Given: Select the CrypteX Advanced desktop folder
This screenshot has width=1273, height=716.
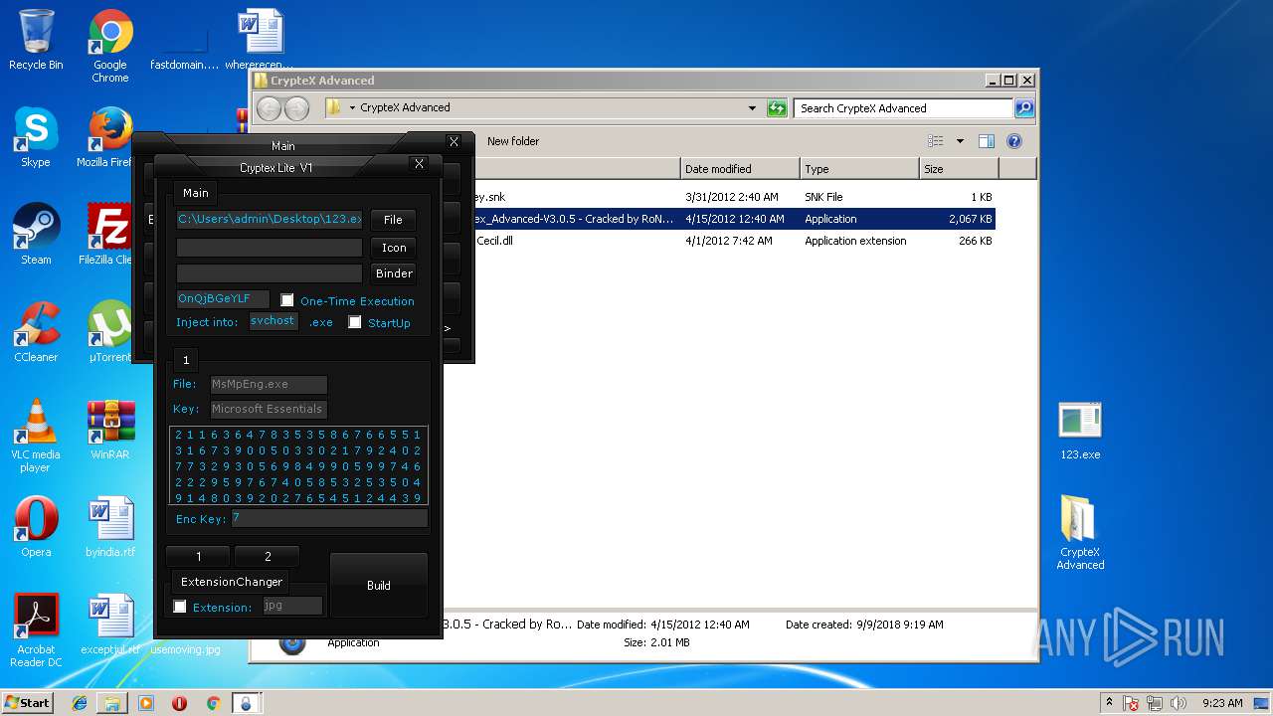Looking at the screenshot, I should (x=1080, y=533).
